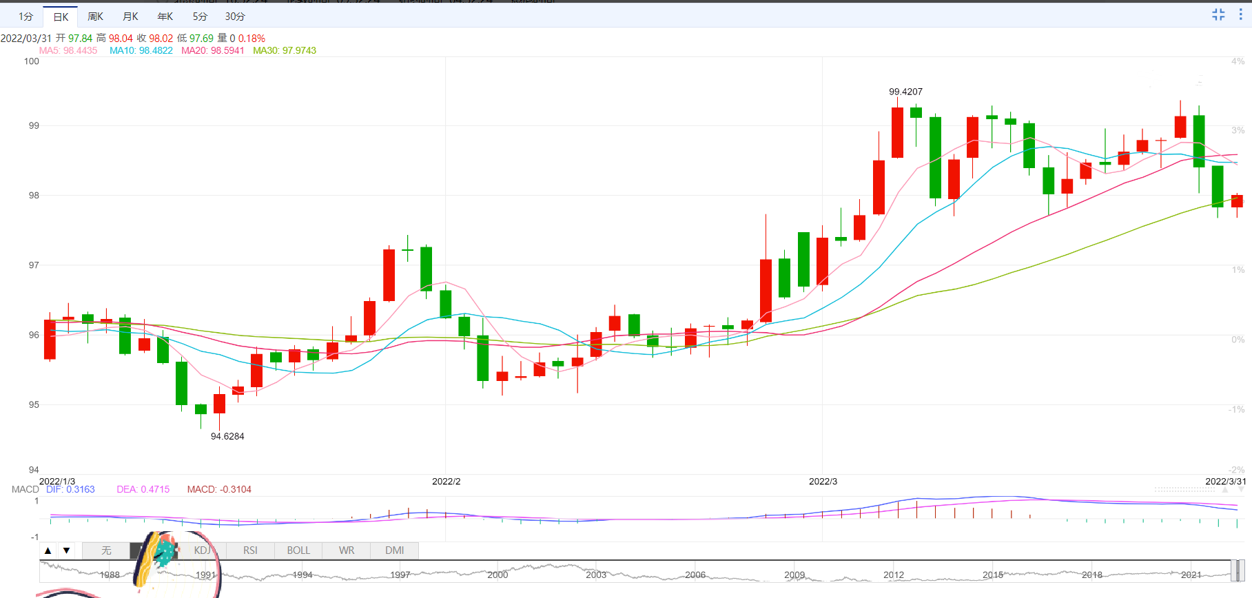
Task: Click the 2022/03/31 date in quote header
Action: tap(26, 39)
